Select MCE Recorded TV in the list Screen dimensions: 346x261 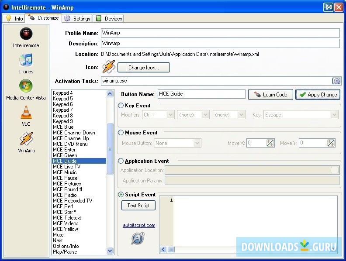tap(79, 201)
